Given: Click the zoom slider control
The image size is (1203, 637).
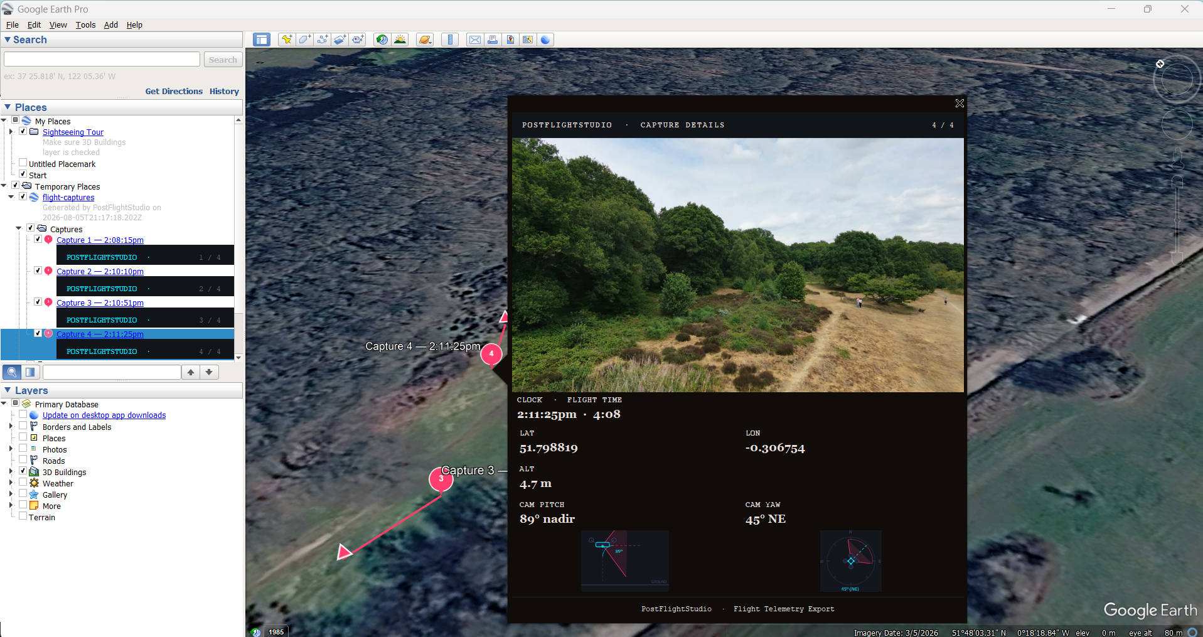Looking at the screenshot, I should tap(1177, 220).
